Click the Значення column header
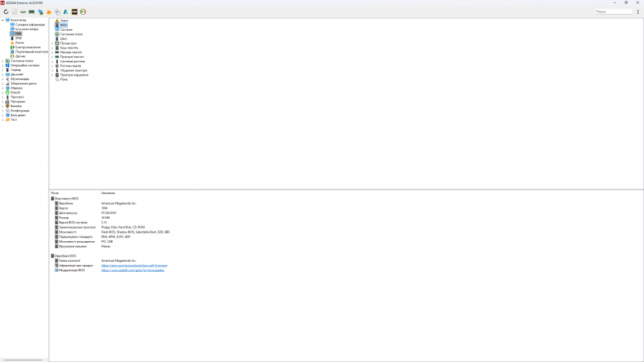 pos(108,192)
